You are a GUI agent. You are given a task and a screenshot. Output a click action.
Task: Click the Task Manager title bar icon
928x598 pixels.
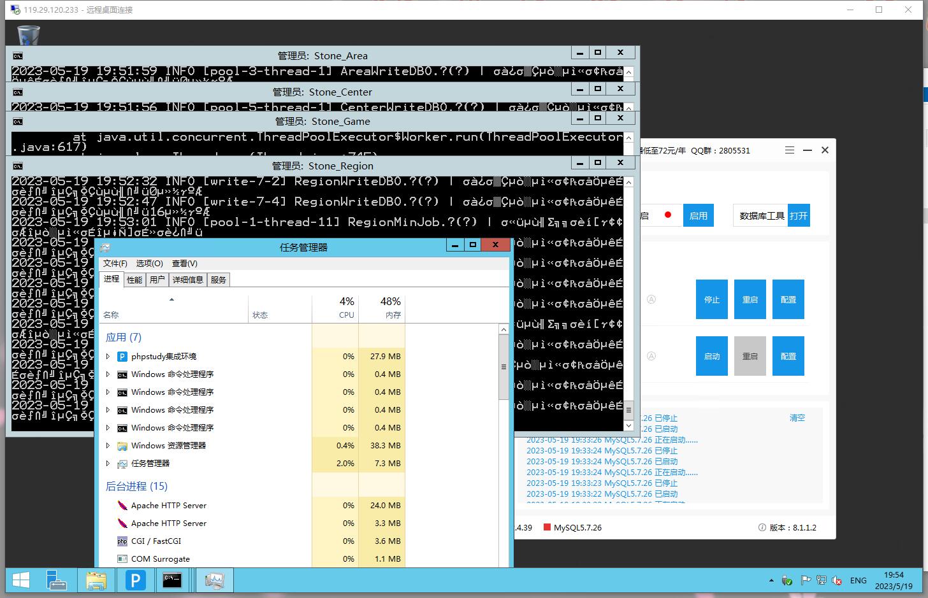[x=105, y=247]
